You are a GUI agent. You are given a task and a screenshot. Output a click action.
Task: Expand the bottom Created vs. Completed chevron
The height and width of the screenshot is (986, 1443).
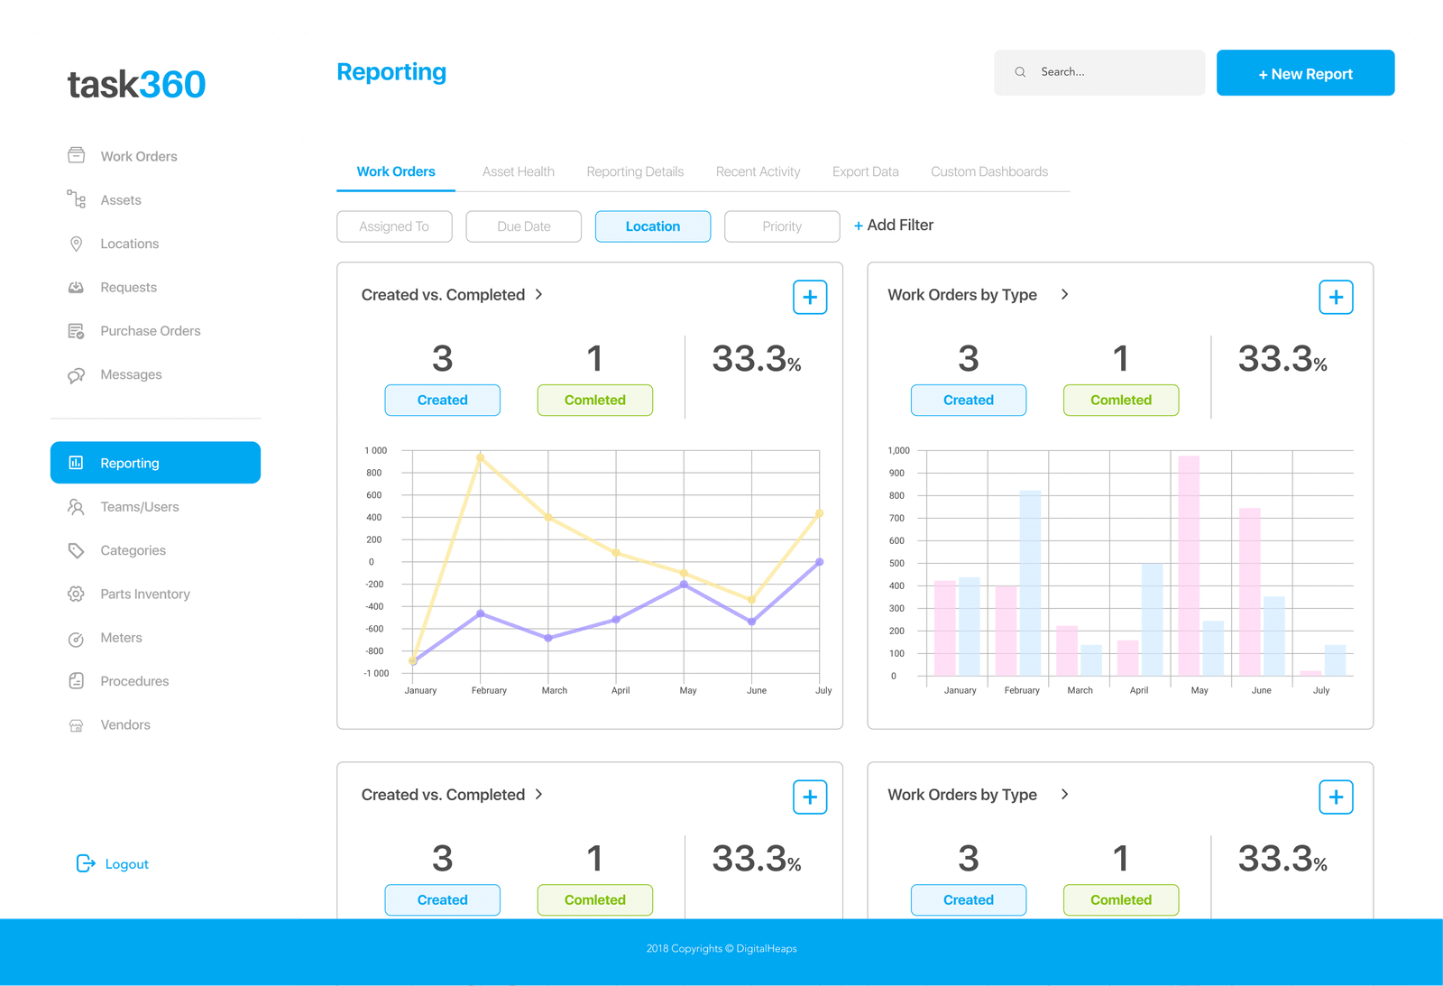(539, 795)
